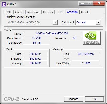Click the OK button
This screenshot has height=104, width=107.
[94, 99]
